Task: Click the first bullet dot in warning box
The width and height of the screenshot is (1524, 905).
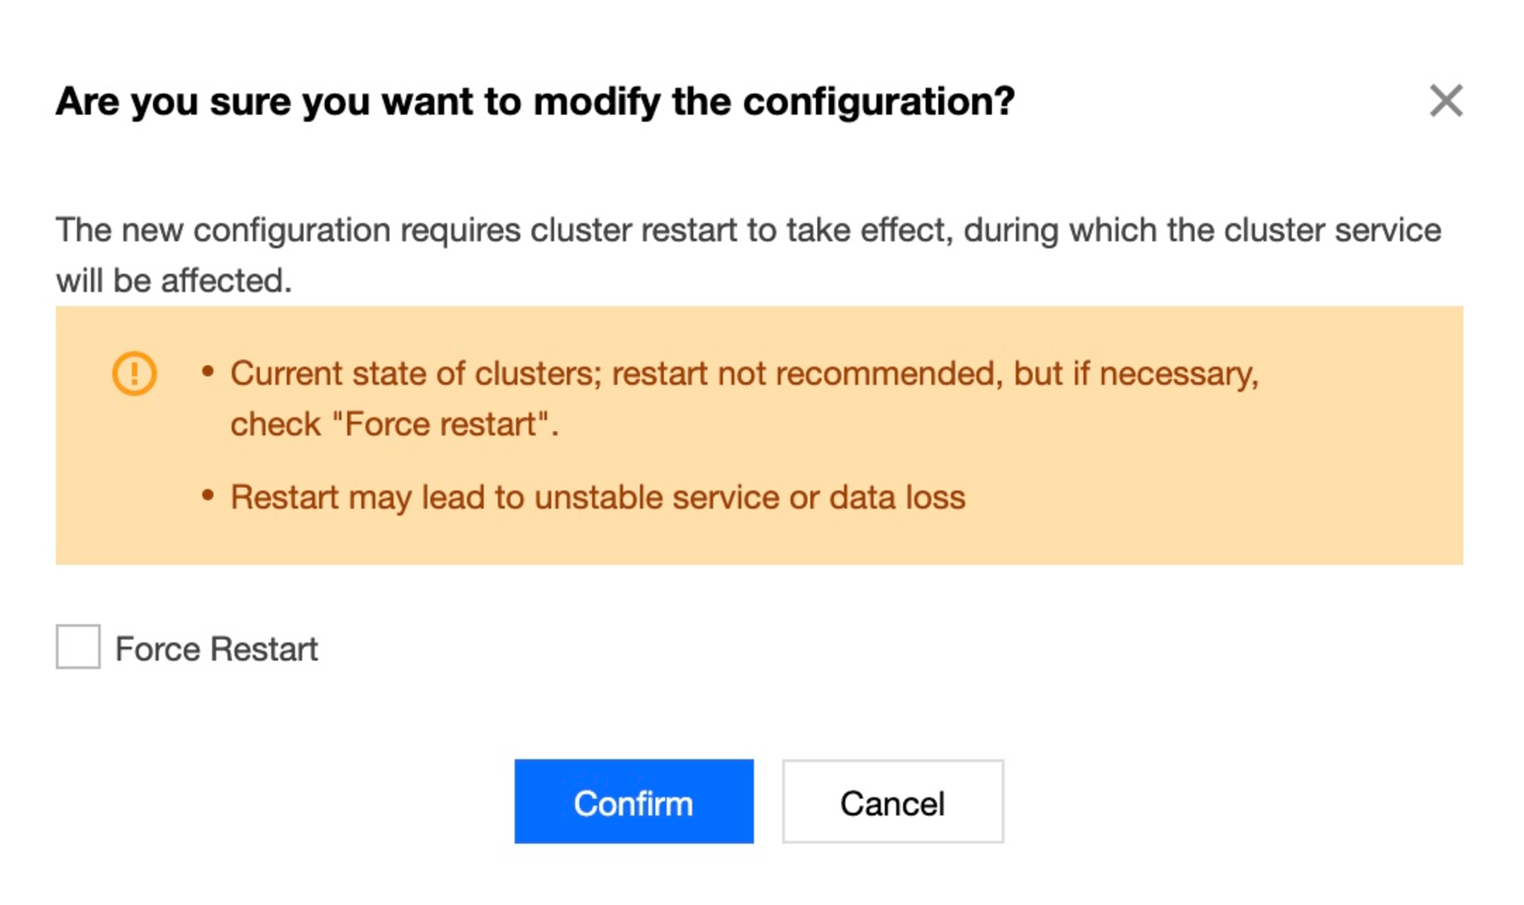Action: pos(207,371)
